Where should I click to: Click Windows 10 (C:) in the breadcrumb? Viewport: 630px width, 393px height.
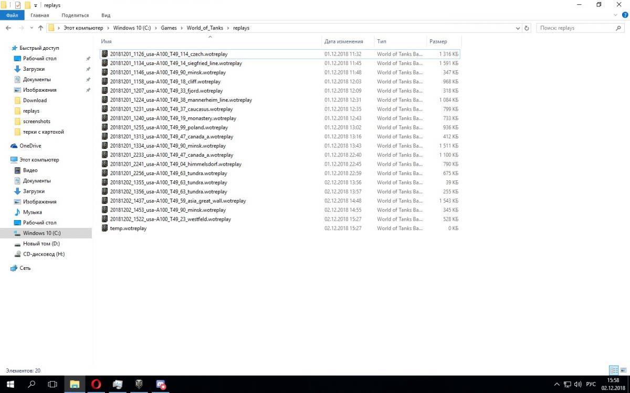131,28
